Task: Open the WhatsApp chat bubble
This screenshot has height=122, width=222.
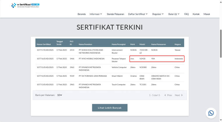Action: tap(211, 113)
